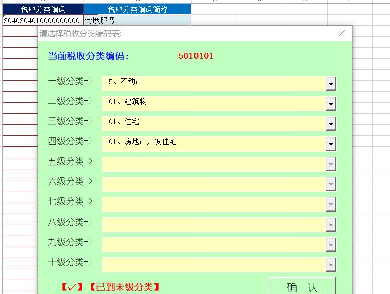Open the 八级分类 dropdown arrow

coord(331,225)
